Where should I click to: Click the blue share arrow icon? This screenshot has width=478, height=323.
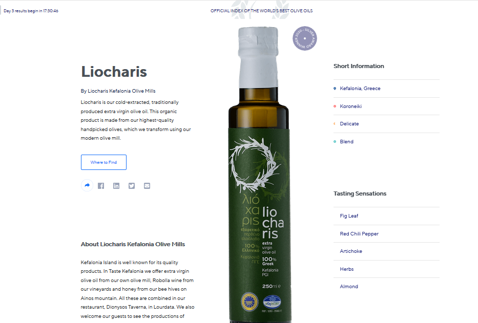pyautogui.click(x=87, y=185)
